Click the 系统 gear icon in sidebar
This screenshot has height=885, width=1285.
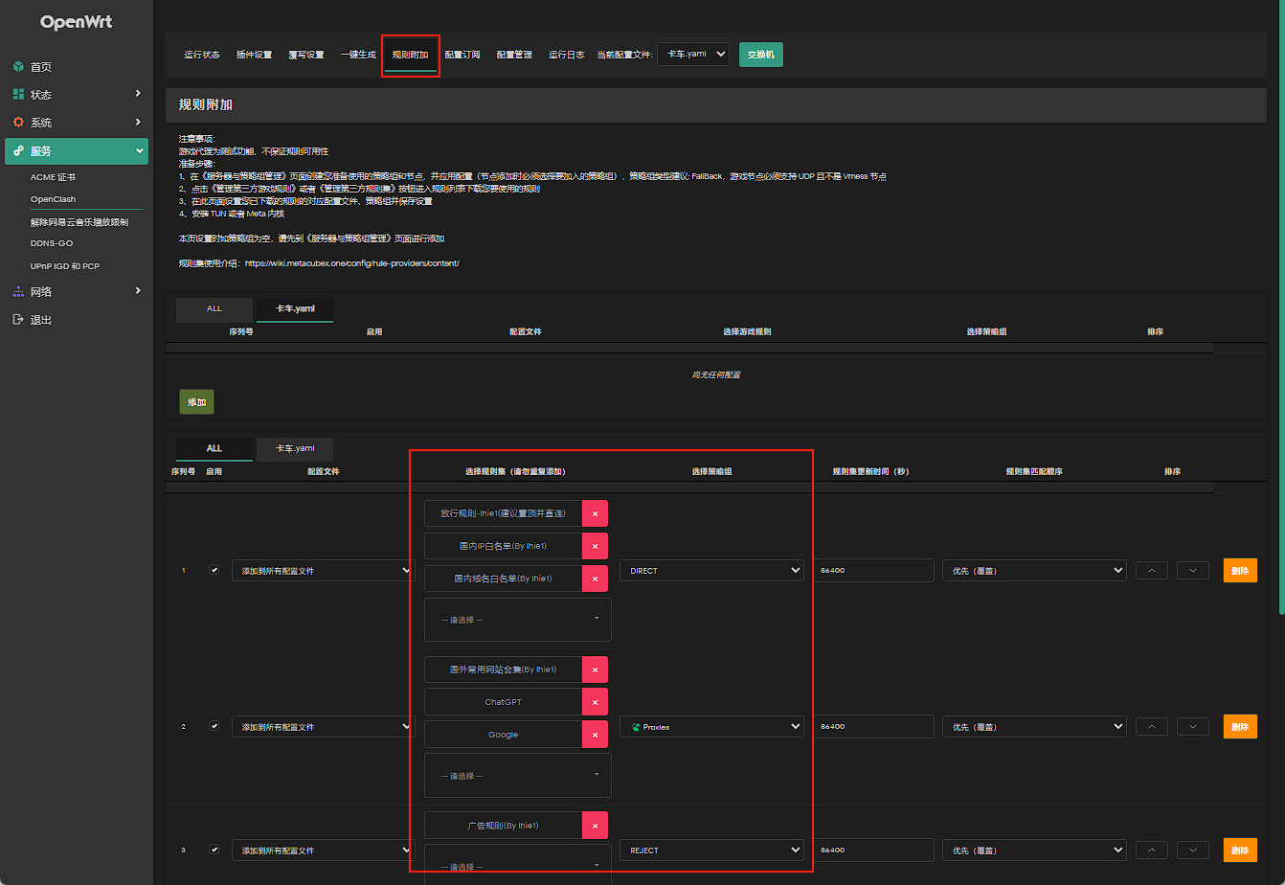(17, 123)
